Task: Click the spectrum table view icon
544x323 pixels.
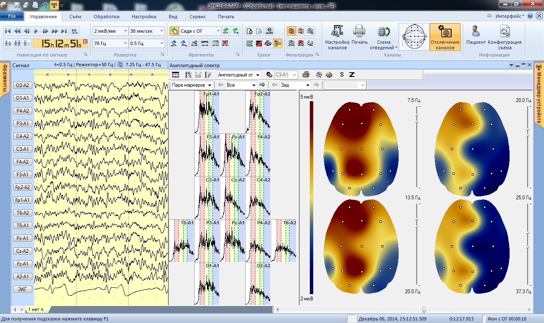Action: pyautogui.click(x=176, y=75)
